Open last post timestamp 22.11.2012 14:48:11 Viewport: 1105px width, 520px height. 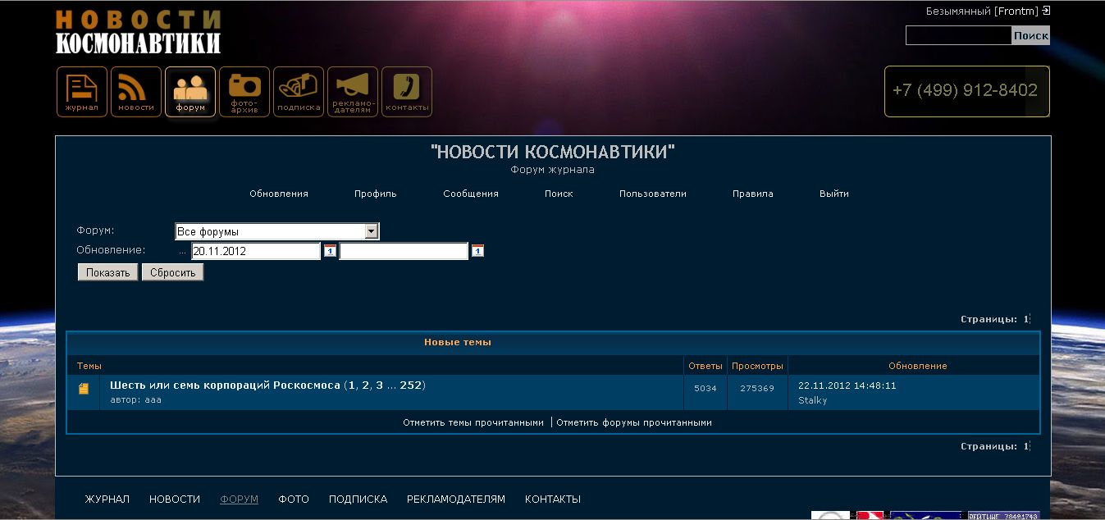coord(847,385)
